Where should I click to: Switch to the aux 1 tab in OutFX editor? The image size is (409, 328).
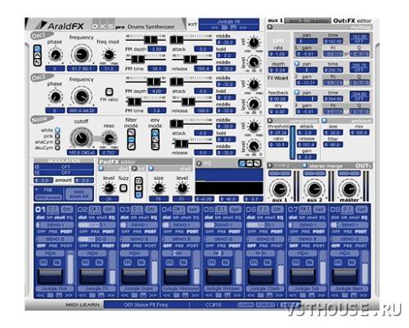(275, 20)
